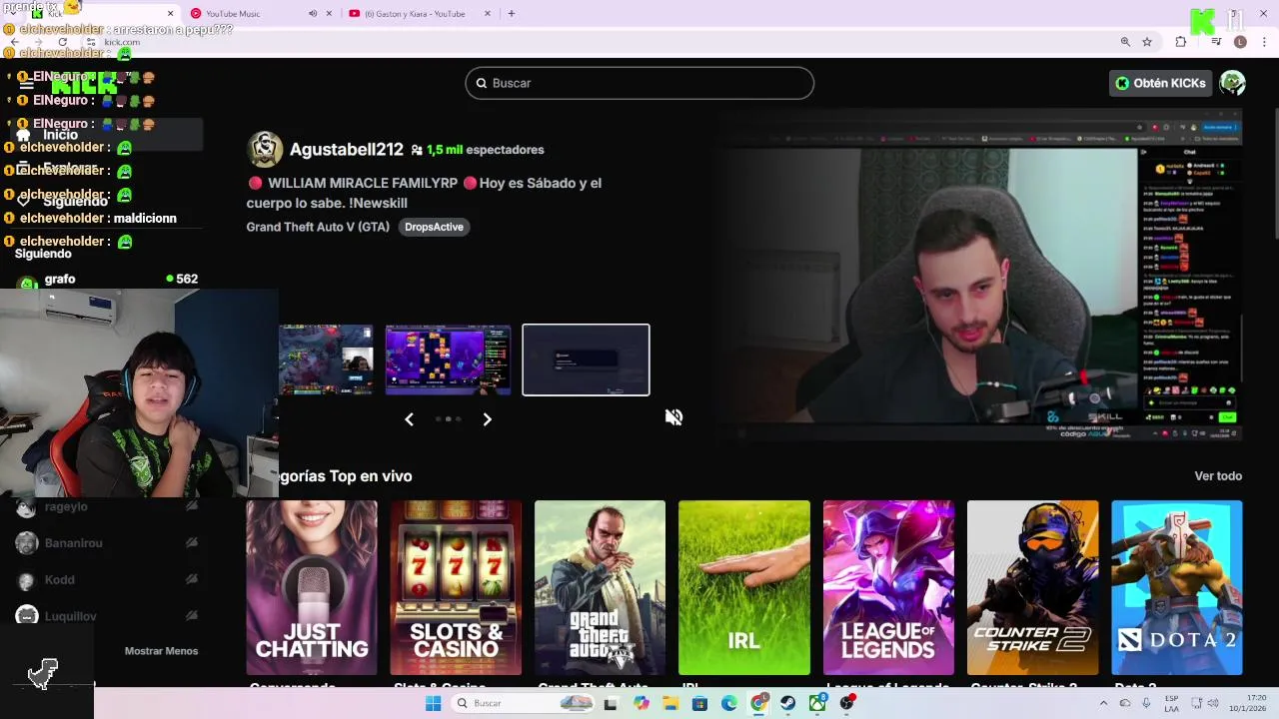Image resolution: width=1279 pixels, height=719 pixels.
Task: Open the League of Legends category card
Action: pos(888,587)
